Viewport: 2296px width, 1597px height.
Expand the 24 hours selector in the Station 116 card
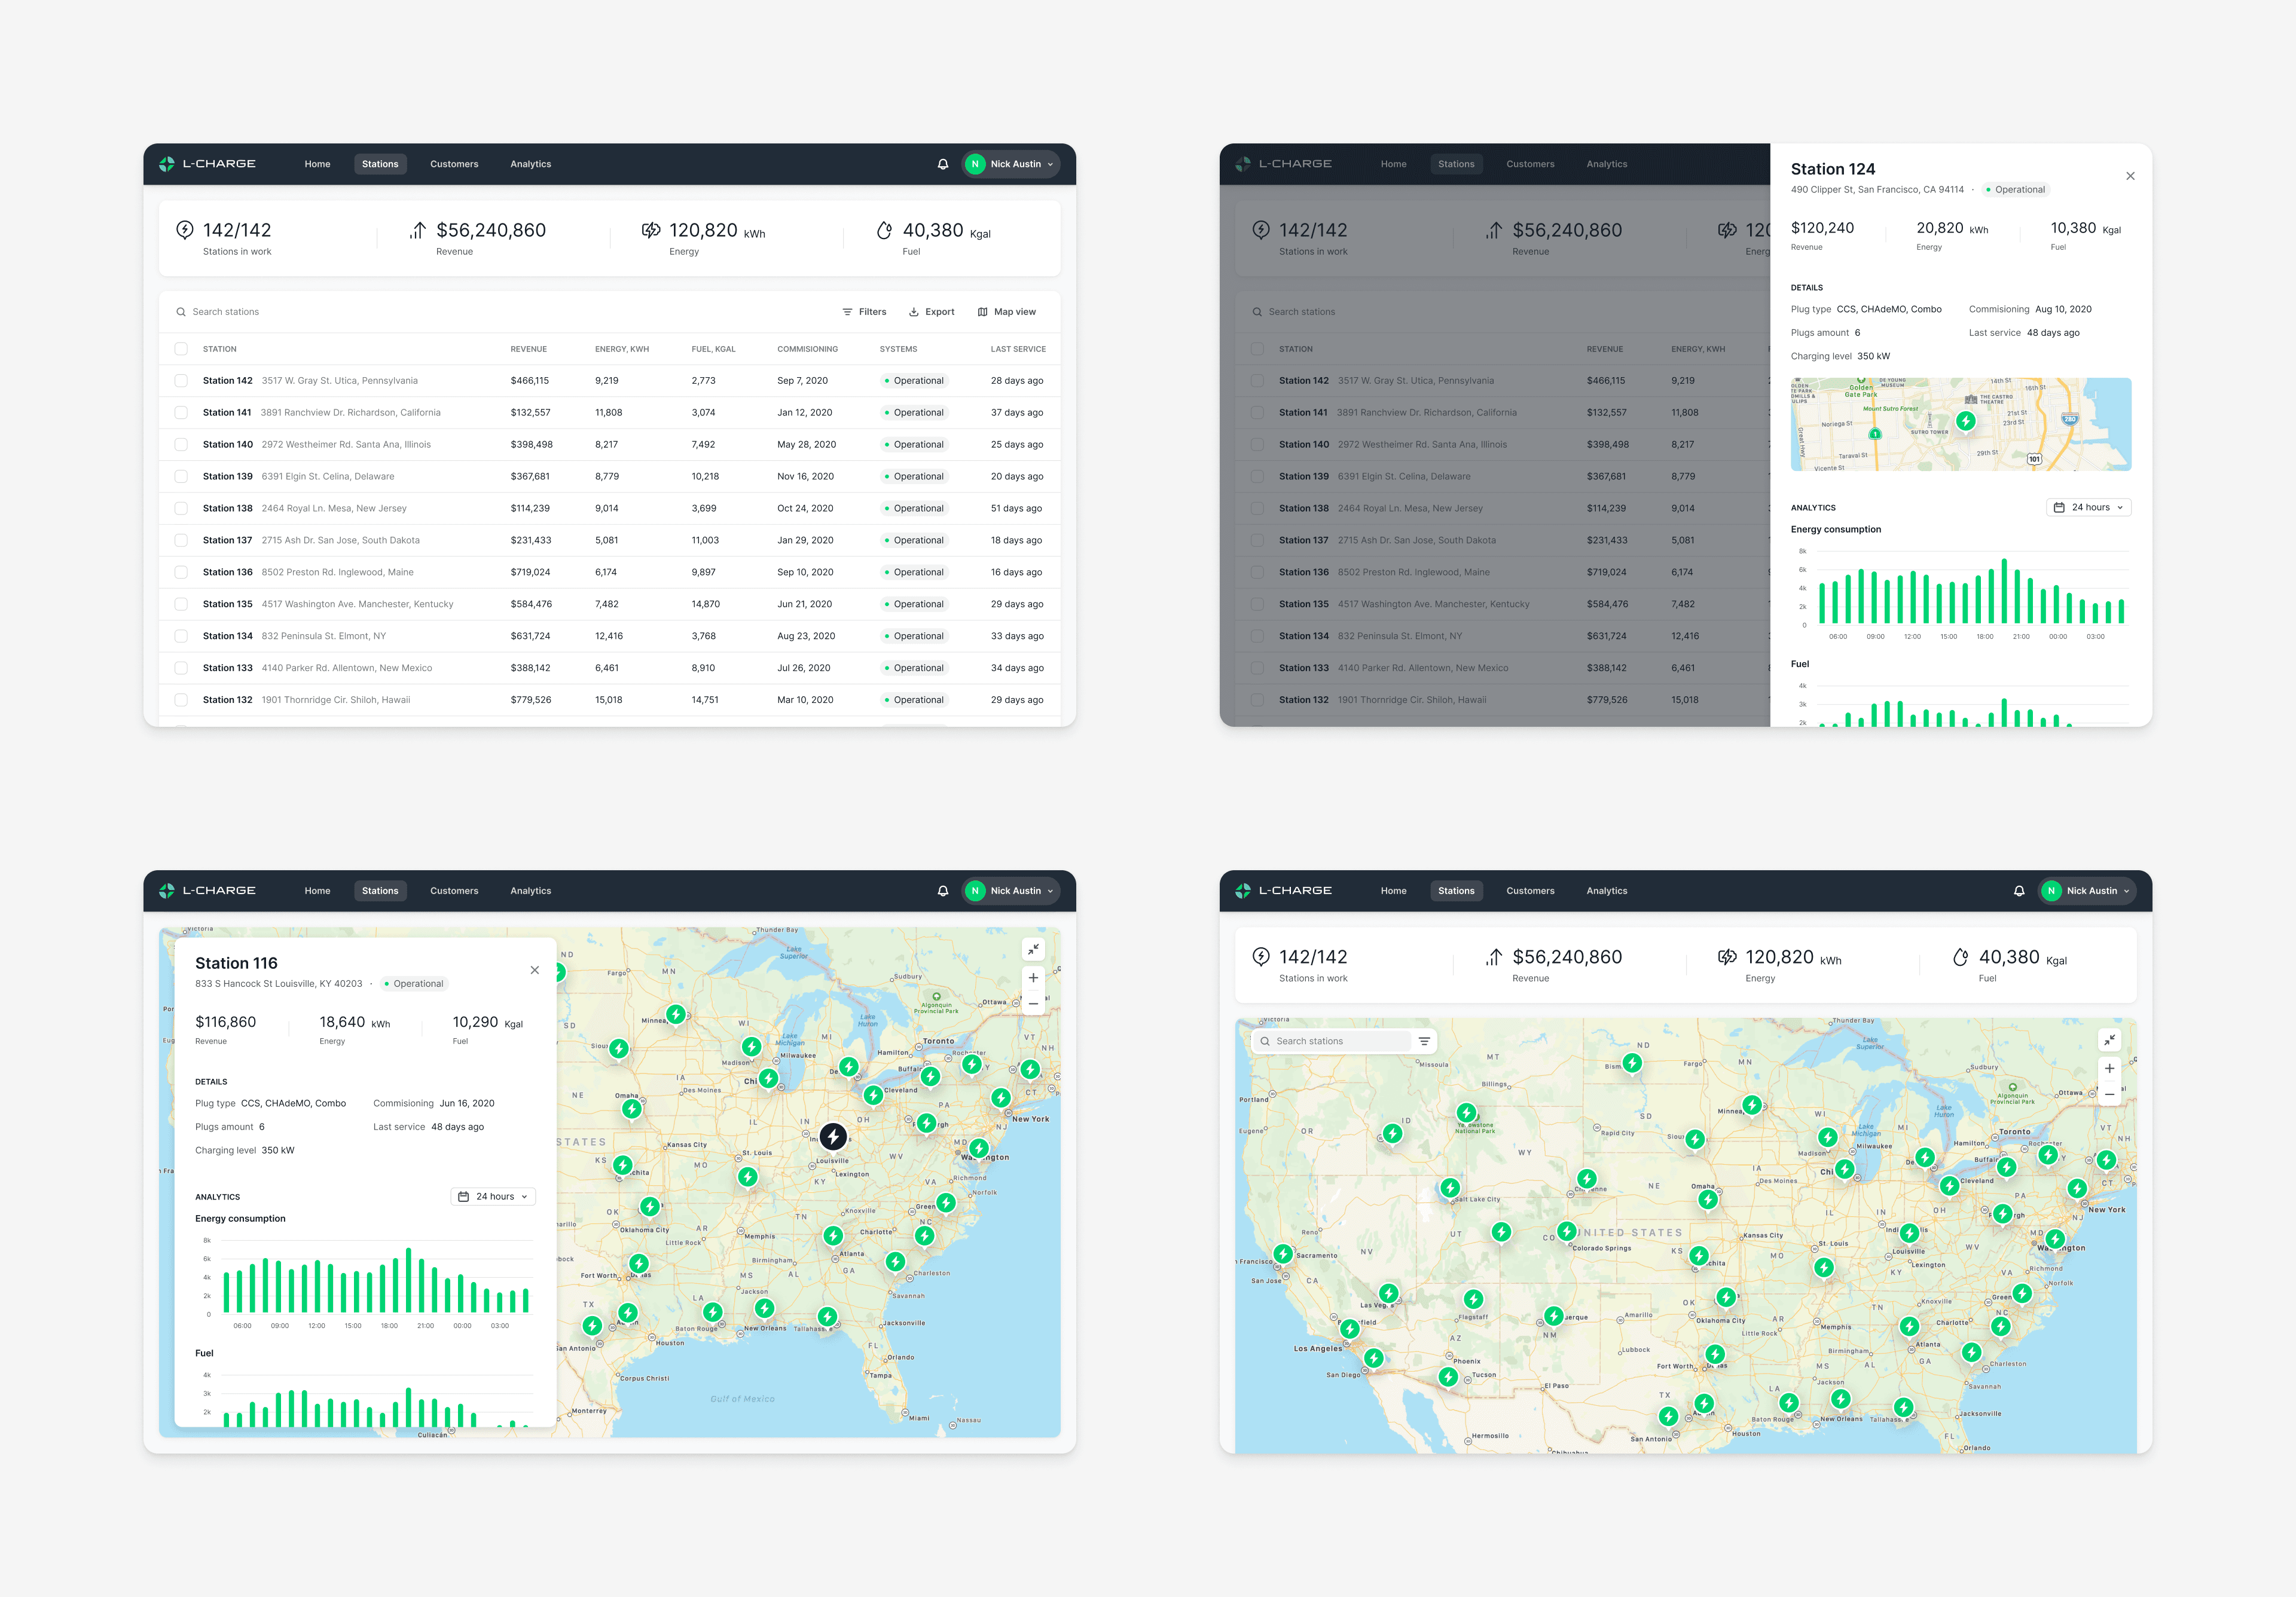click(x=493, y=1196)
